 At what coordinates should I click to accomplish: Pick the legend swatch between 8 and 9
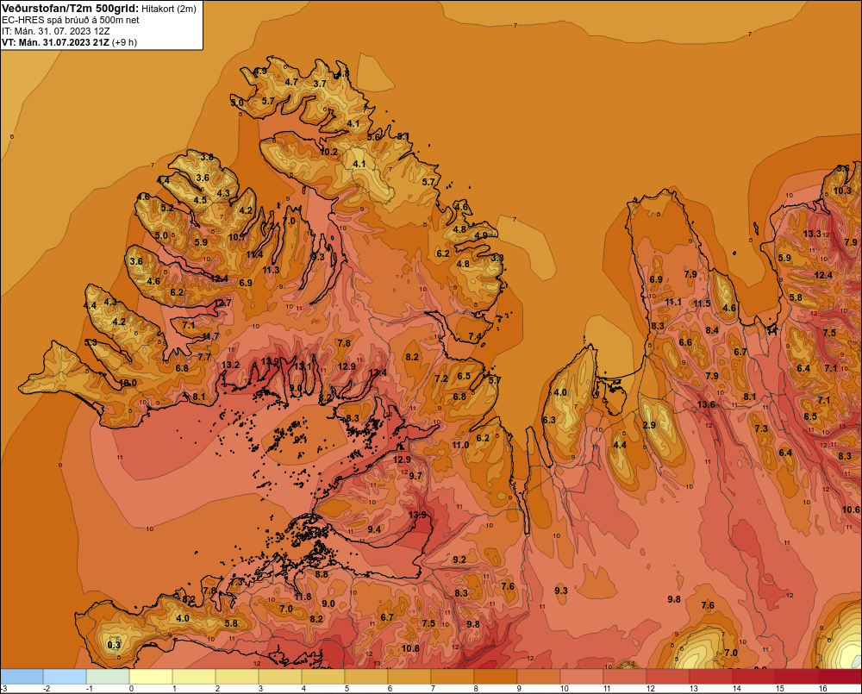[496, 677]
